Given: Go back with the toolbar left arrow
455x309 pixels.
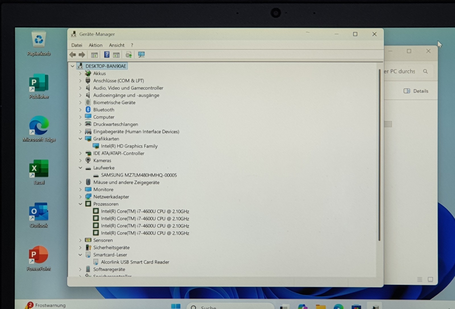Looking at the screenshot, I should tap(73, 55).
